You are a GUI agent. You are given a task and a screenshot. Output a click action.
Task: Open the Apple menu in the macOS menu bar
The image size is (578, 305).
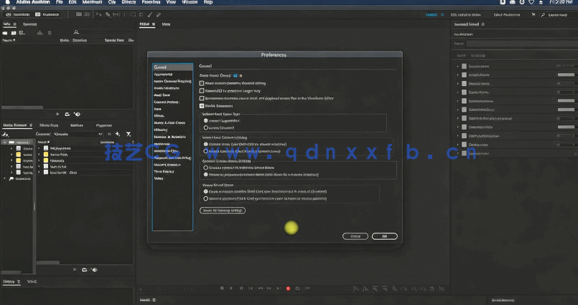click(x=5, y=3)
